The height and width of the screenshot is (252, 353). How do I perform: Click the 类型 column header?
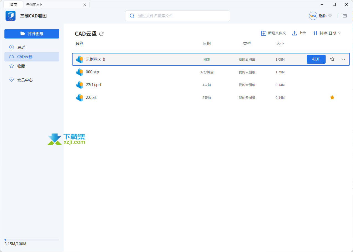(x=247, y=43)
